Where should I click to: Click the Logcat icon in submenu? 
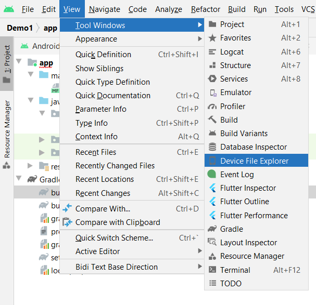pyautogui.click(x=212, y=52)
